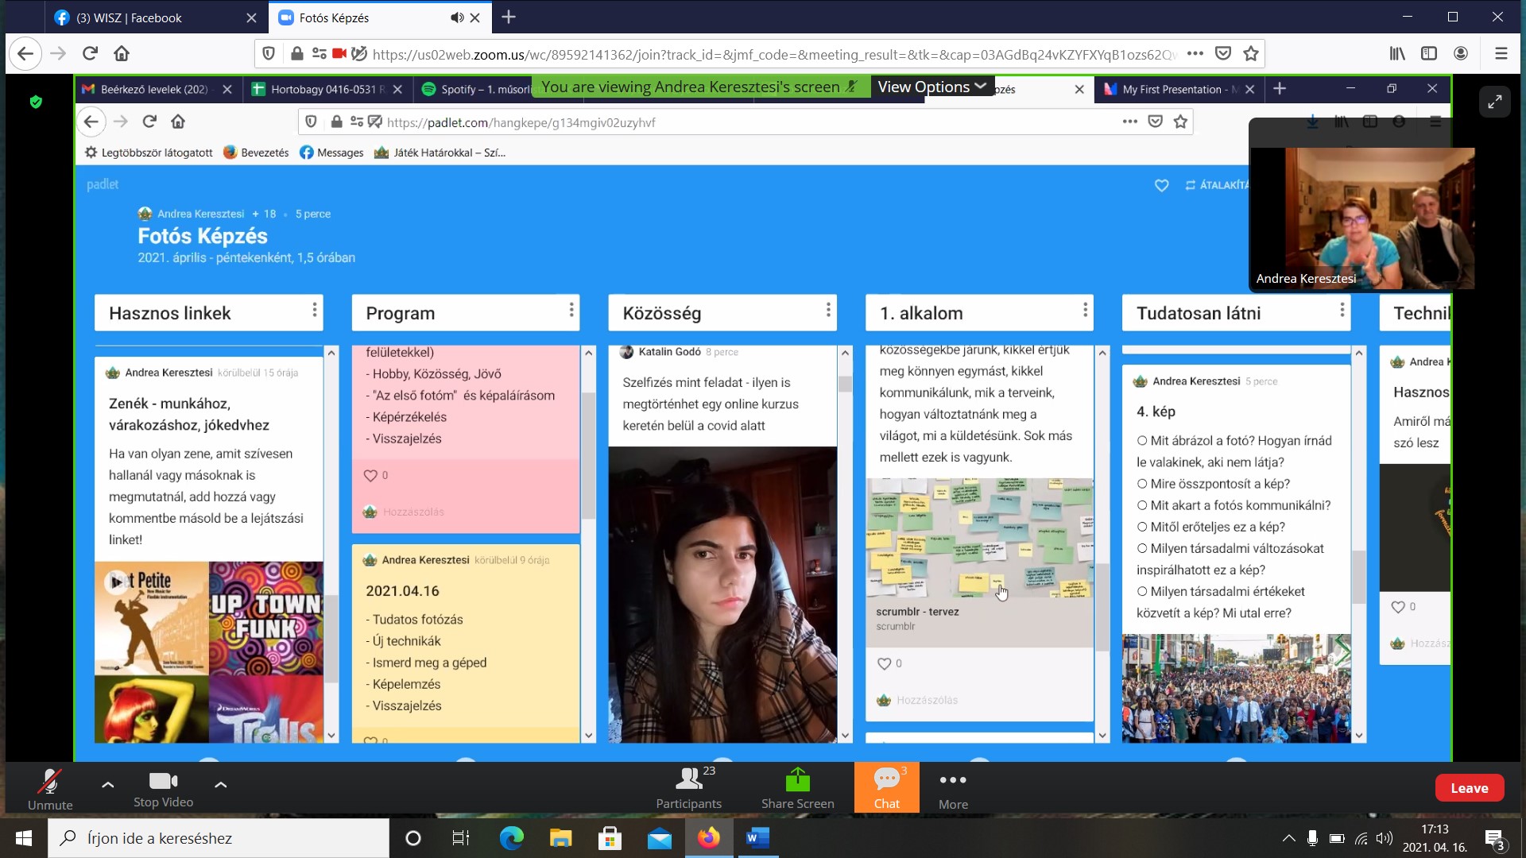
Task: Open a new browser tab with plus button
Action: coord(509,17)
